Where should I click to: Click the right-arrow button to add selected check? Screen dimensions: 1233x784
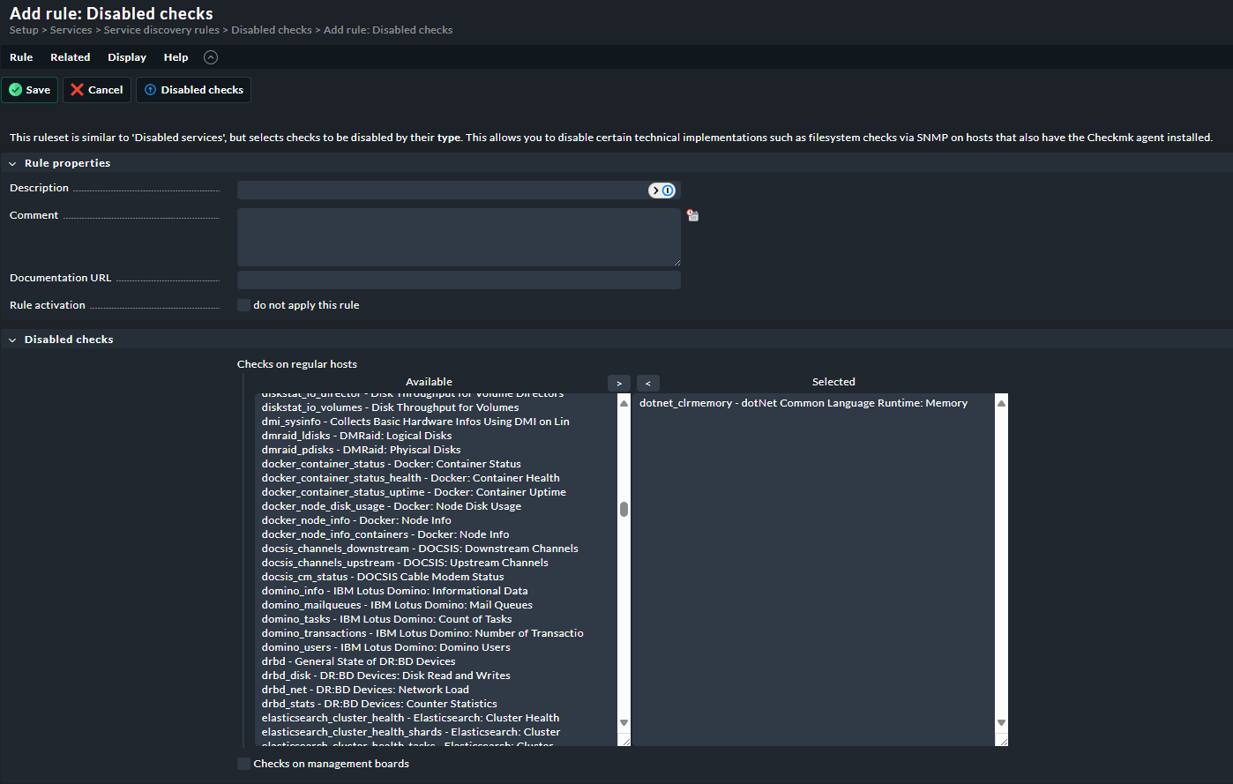click(619, 383)
